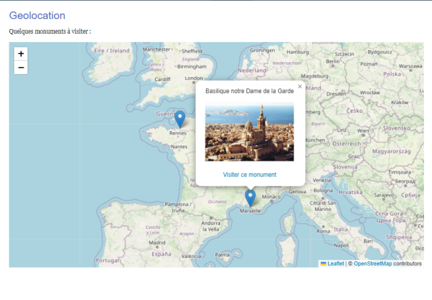The height and width of the screenshot is (300, 432).
Task: Click the Éire / Ireland label
Action: point(111,51)
